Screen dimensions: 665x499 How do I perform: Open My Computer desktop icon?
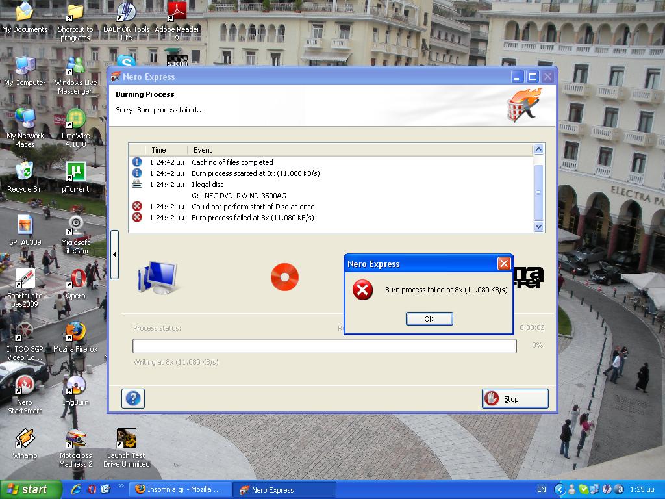point(25,71)
